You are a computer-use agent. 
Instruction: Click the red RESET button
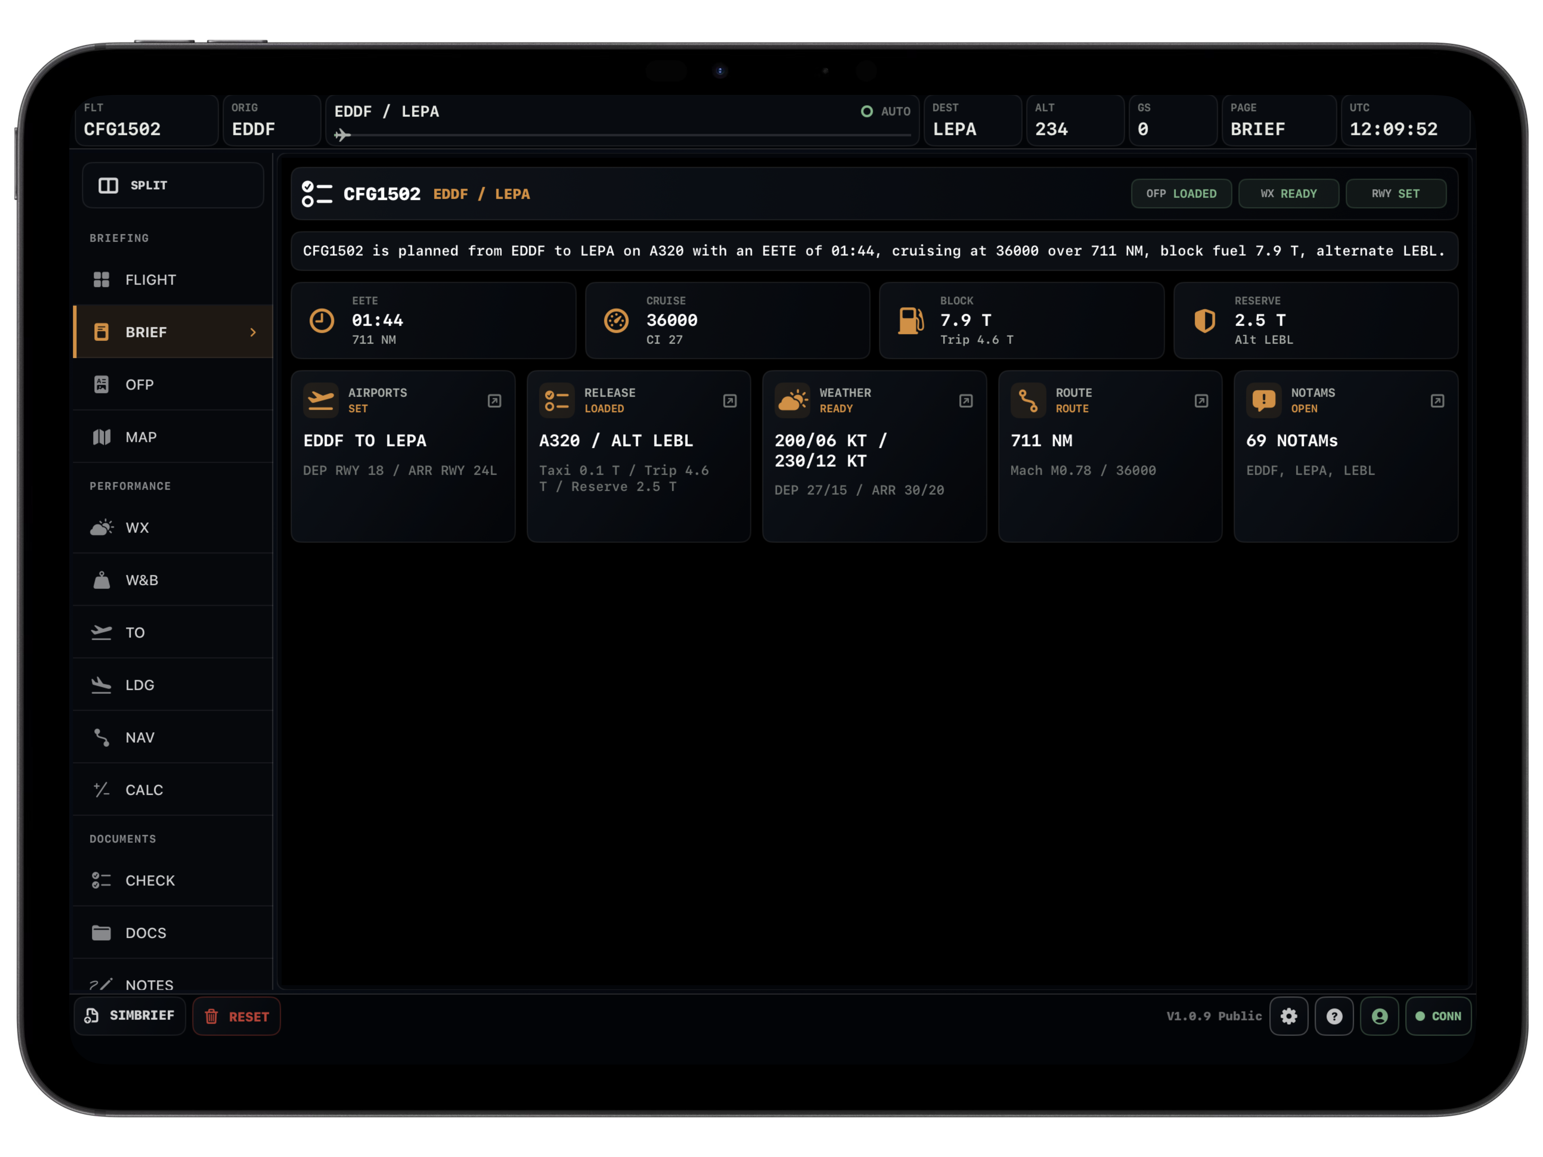coord(237,1016)
